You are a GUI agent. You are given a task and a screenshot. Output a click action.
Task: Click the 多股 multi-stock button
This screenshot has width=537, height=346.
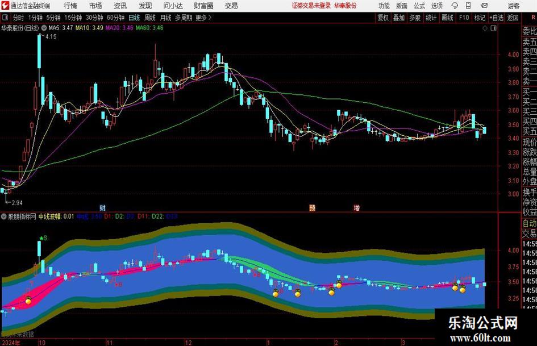(x=415, y=18)
